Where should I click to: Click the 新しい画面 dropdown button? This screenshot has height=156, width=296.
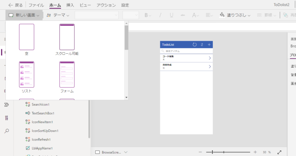[x=24, y=15]
